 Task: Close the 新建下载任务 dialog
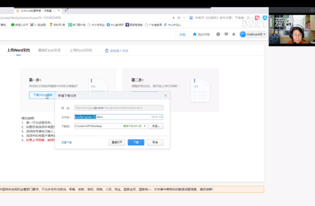tap(165, 95)
